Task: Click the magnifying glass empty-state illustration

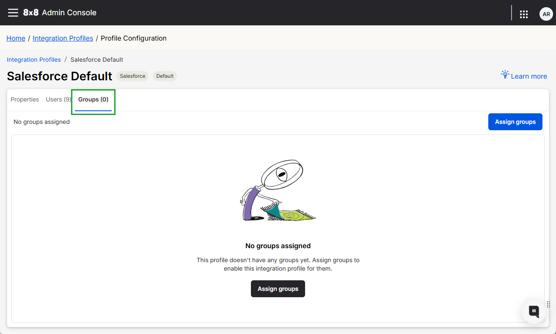Action: 278,190
